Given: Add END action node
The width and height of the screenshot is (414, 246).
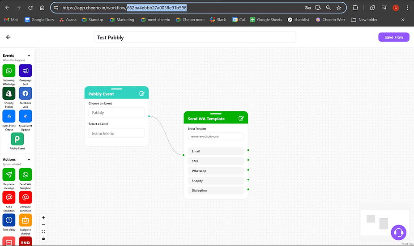Looking at the screenshot, I should 26,242.
